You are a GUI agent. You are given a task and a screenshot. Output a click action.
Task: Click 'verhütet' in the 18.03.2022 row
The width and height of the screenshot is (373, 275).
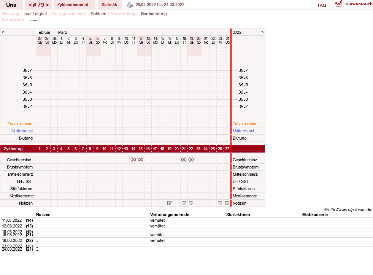(157, 235)
